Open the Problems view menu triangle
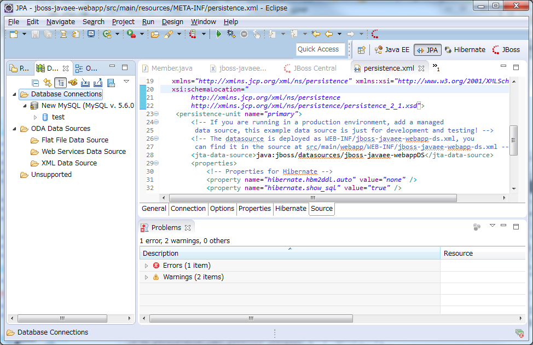The width and height of the screenshot is (533, 345). pyautogui.click(x=492, y=226)
